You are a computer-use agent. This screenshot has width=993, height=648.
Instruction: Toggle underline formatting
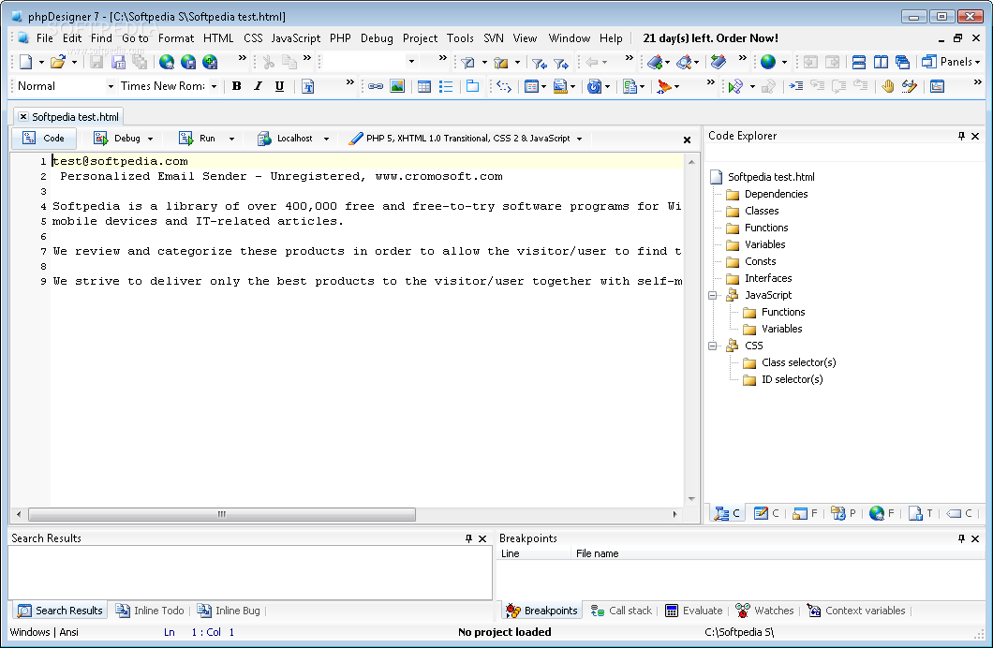[x=279, y=86]
